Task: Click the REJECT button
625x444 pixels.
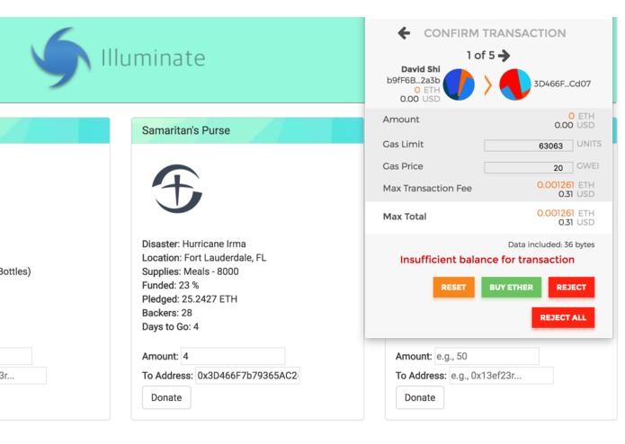Action: 571,287
